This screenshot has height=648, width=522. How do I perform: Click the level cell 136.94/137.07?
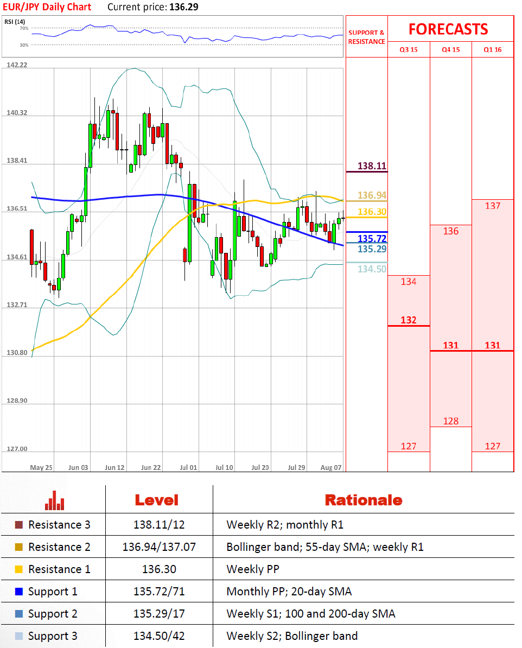[x=159, y=547]
